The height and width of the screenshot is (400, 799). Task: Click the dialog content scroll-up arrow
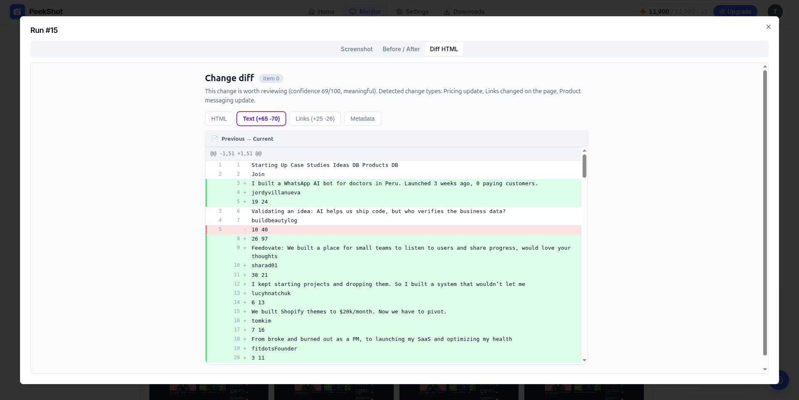[765, 67]
